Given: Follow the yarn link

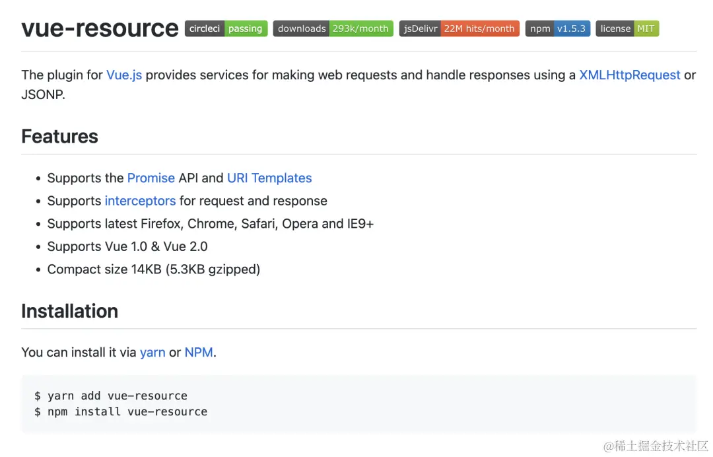Looking at the screenshot, I should (153, 353).
